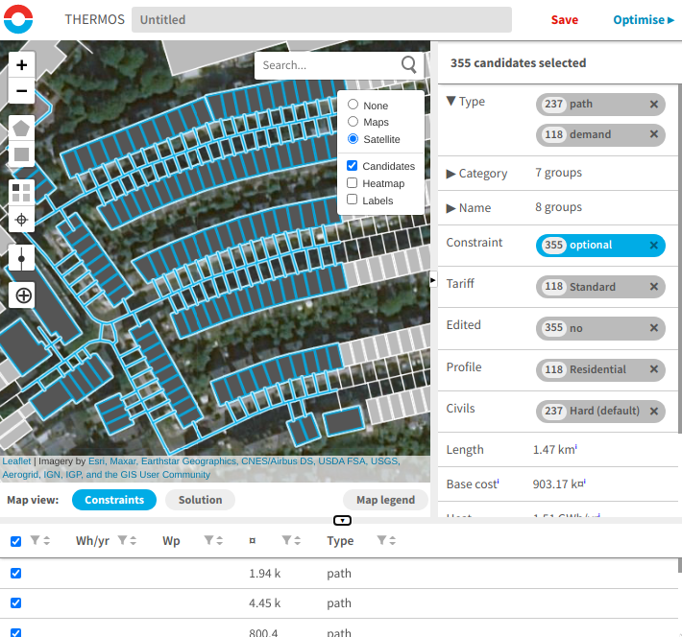Image resolution: width=682 pixels, height=637 pixels.
Task: Remove the demand type chip
Action: (654, 134)
